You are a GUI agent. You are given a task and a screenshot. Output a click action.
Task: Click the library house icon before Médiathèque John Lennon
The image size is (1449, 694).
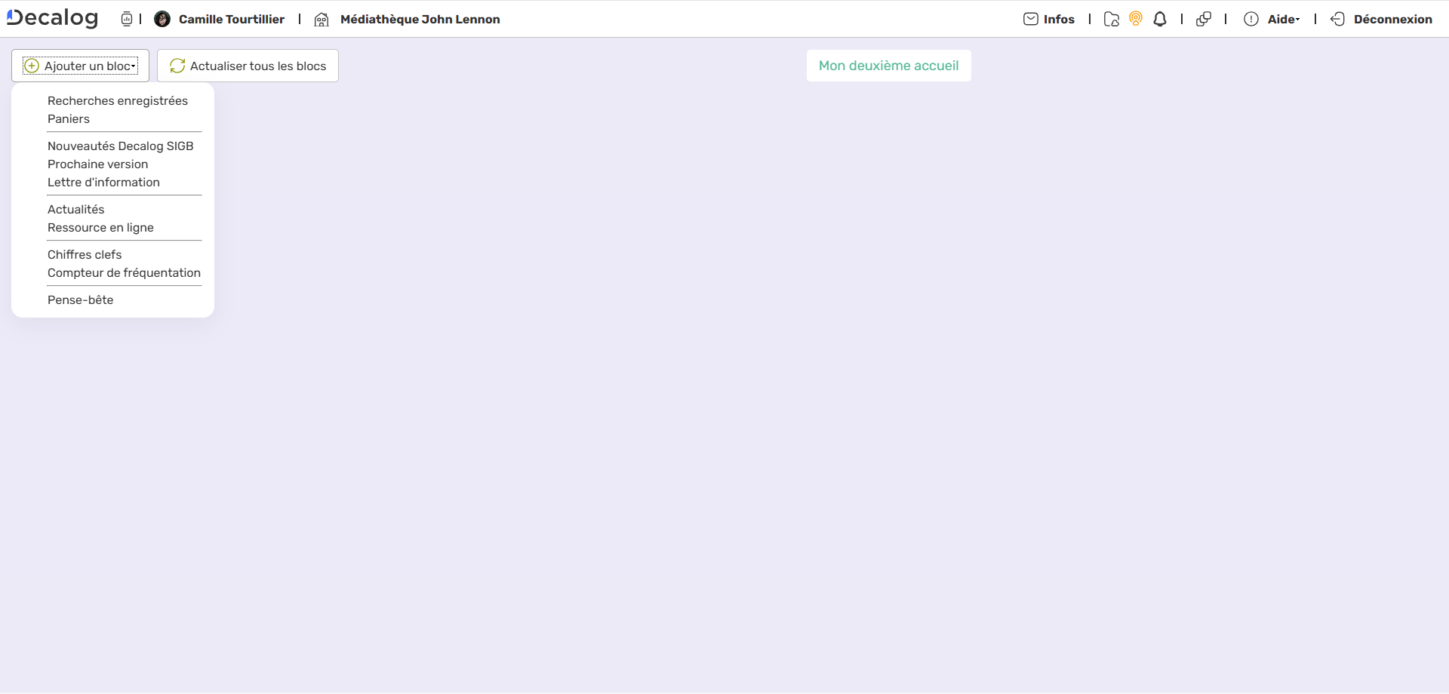point(321,20)
